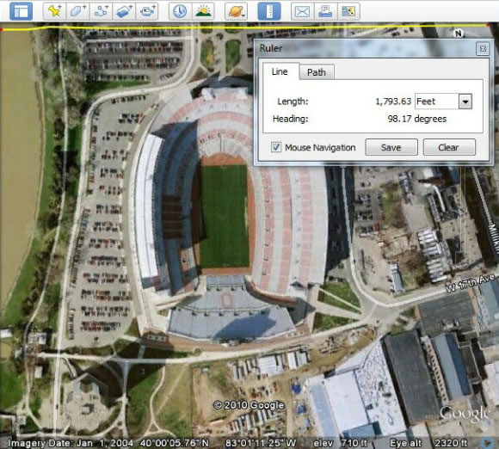Select the Add Path tool
This screenshot has width=499, height=449.
tap(102, 11)
